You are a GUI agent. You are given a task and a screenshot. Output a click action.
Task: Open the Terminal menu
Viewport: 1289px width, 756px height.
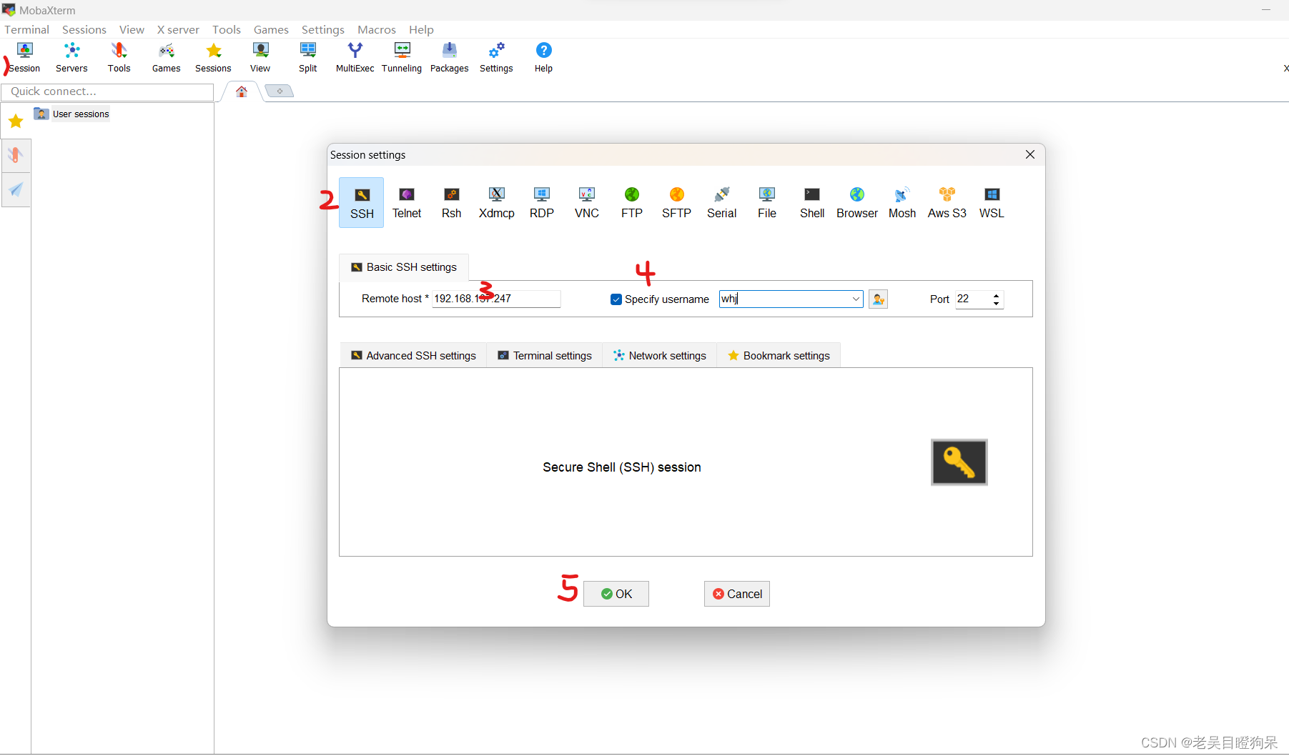(x=27, y=29)
